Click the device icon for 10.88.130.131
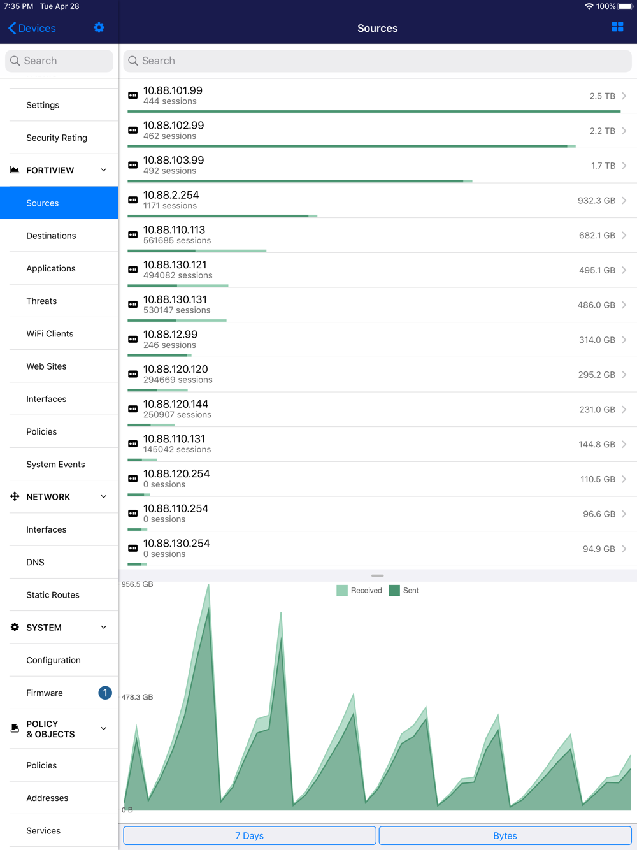637x850 pixels. [x=133, y=305]
